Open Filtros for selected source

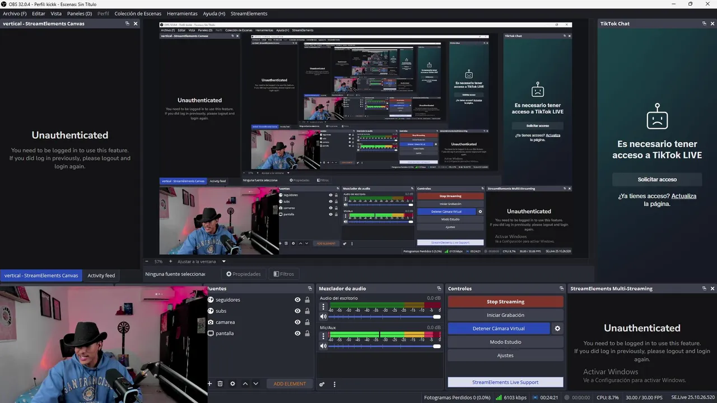click(x=283, y=274)
